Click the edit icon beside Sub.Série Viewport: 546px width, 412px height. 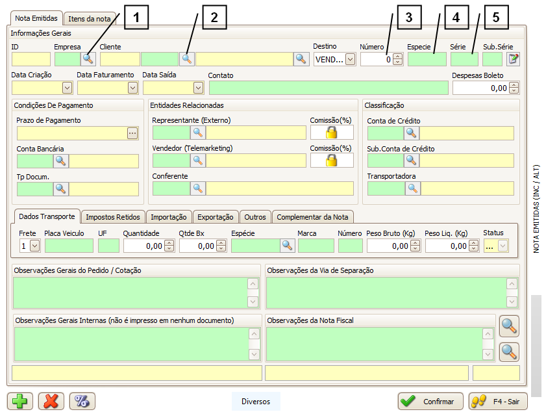click(x=513, y=59)
